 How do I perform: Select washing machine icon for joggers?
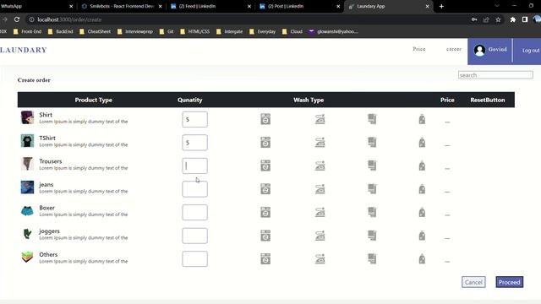coord(265,236)
